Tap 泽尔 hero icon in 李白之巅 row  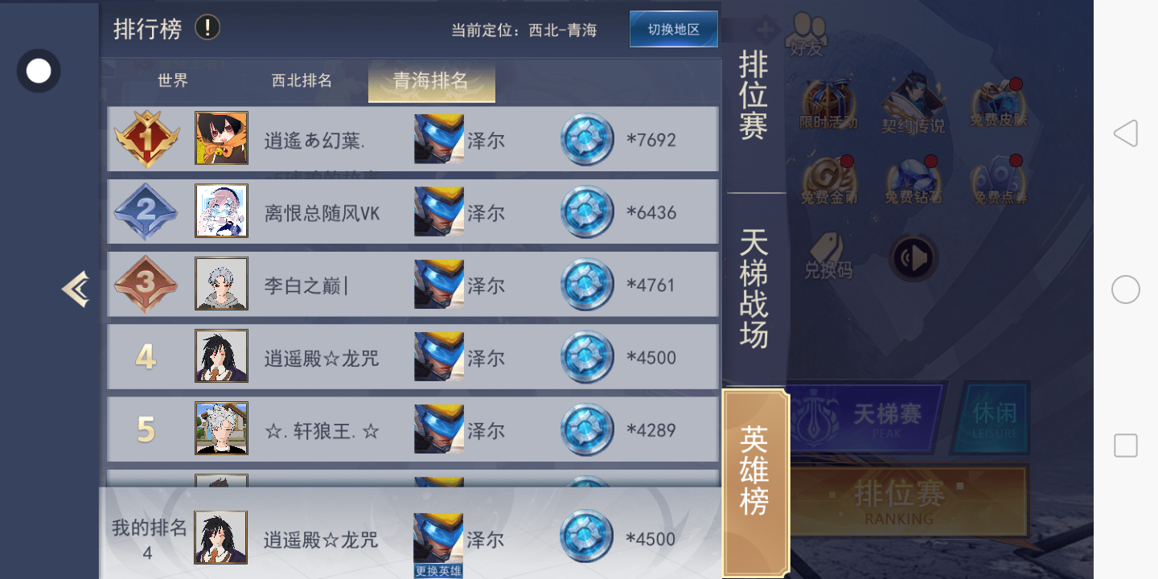[x=439, y=284]
